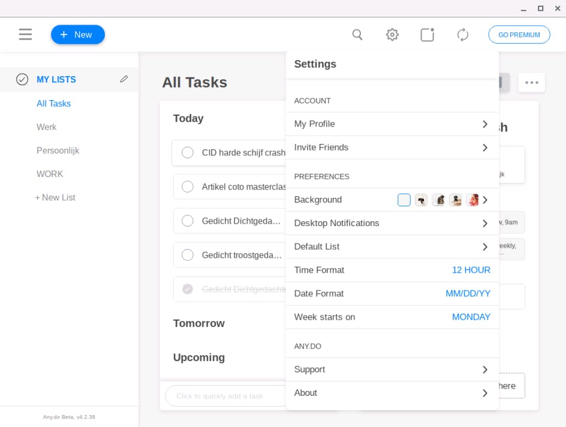This screenshot has width=566, height=427.
Task: Maximize the application window
Action: pos(540,8)
